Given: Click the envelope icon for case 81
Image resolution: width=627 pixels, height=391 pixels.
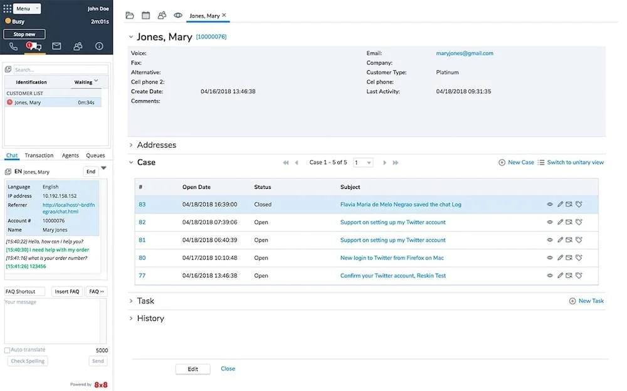Looking at the screenshot, I should [x=569, y=240].
